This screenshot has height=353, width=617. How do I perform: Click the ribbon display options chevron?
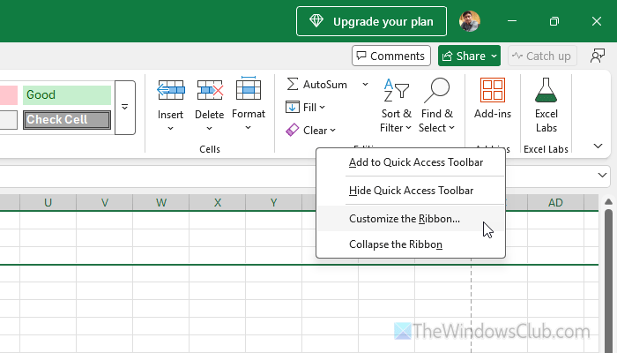(x=598, y=146)
